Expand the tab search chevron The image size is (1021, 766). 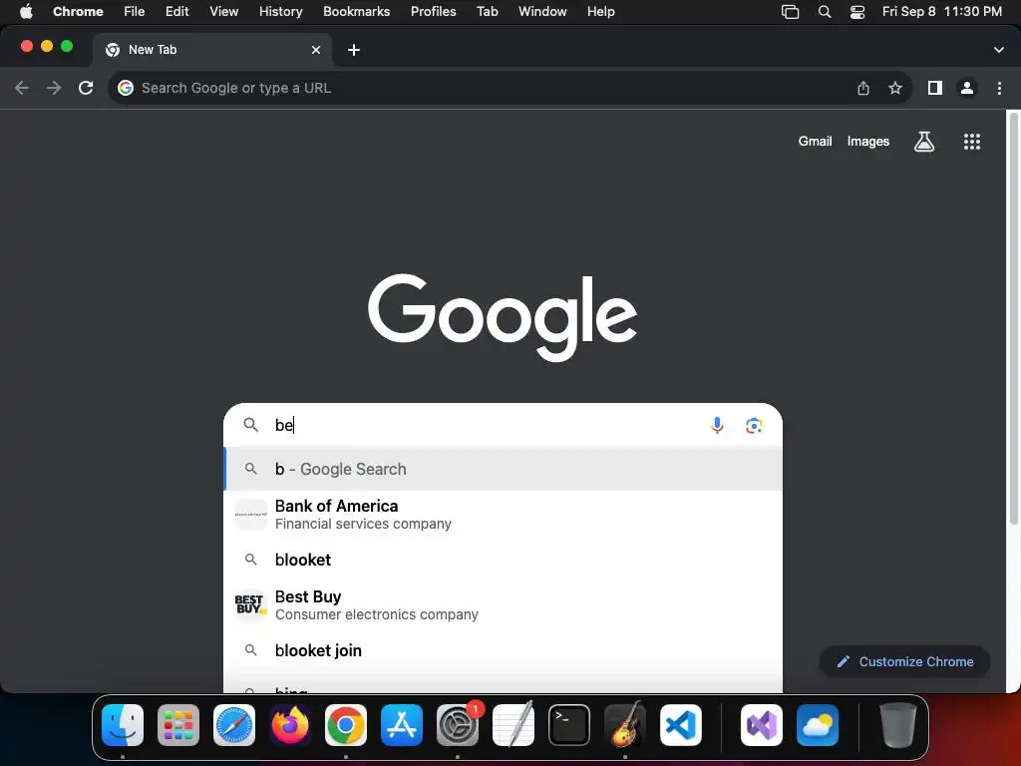[x=999, y=50]
